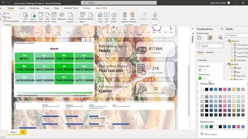
Task: Check the most selling measure checkbox
Action: pos(232,56)
